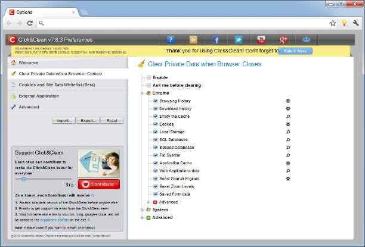The height and width of the screenshot is (247, 365).
Task: Toggle Cookies checkbox
Action: [156, 124]
